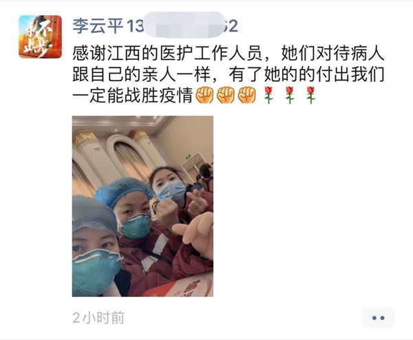Click the middle fist emoji

pos(226,95)
